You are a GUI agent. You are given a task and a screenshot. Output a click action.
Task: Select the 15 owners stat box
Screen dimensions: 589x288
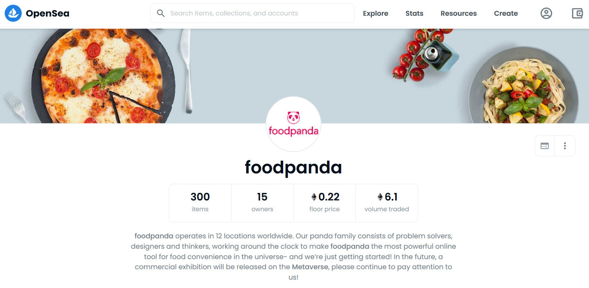262,203
